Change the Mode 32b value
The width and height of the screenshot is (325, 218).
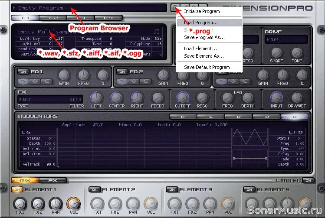point(158,39)
